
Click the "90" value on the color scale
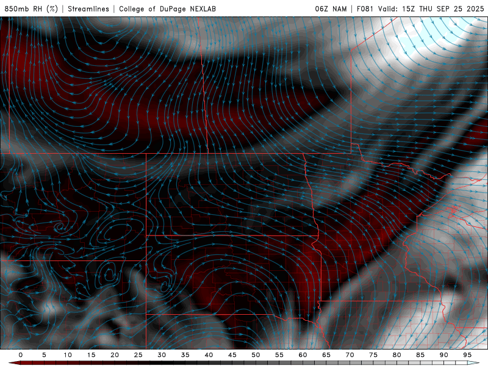tap(443, 355)
